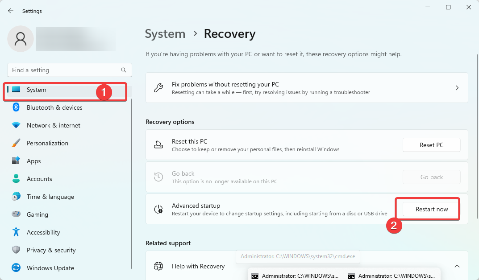Select second Administrator cmd.exe window preview
479x280 pixels.
pyautogui.click(x=392, y=276)
